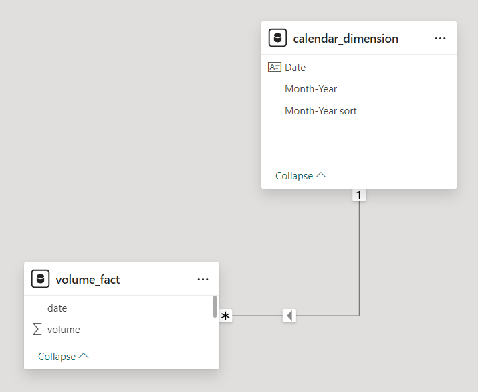Click the calendar_dimension table title
The height and width of the screenshot is (392, 478).
(x=346, y=39)
